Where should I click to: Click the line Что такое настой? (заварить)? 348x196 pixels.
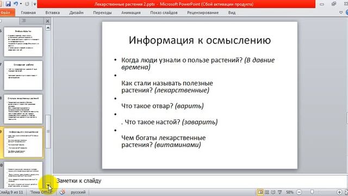tap(169, 122)
